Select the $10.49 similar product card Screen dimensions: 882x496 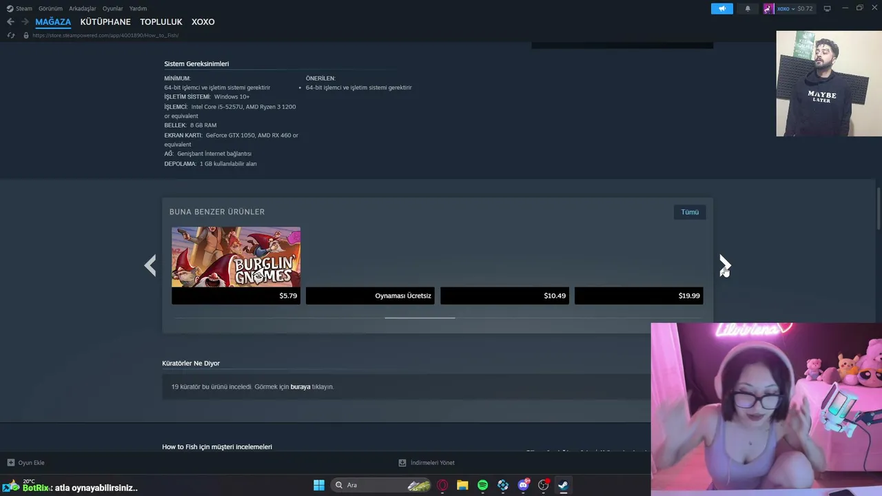[504, 265]
